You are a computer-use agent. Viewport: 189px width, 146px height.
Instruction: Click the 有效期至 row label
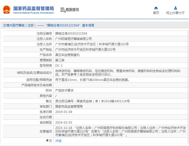46,122
